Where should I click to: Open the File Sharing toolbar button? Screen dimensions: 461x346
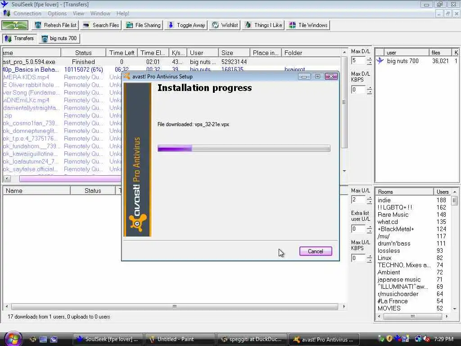coord(143,25)
